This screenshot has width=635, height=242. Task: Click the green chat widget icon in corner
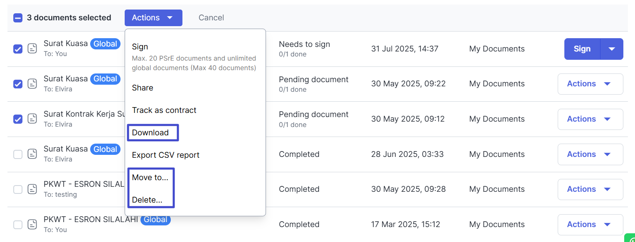tap(630, 238)
